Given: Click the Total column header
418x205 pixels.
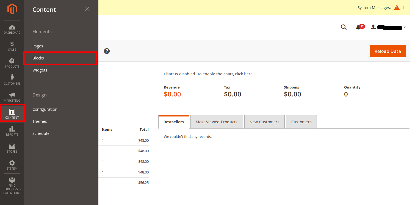Looking at the screenshot, I should (144, 130).
